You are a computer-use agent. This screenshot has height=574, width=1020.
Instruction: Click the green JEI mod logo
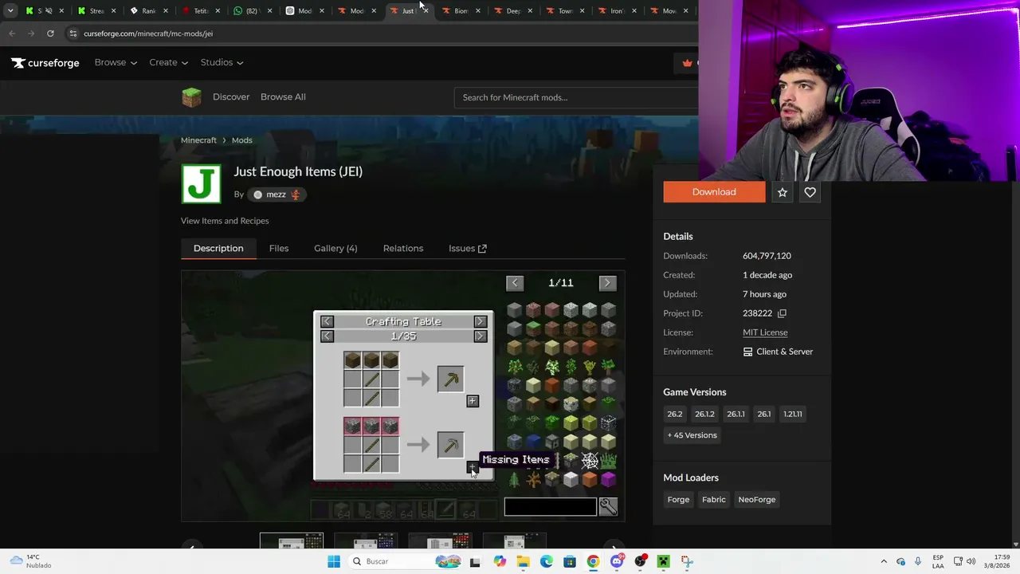[201, 183]
